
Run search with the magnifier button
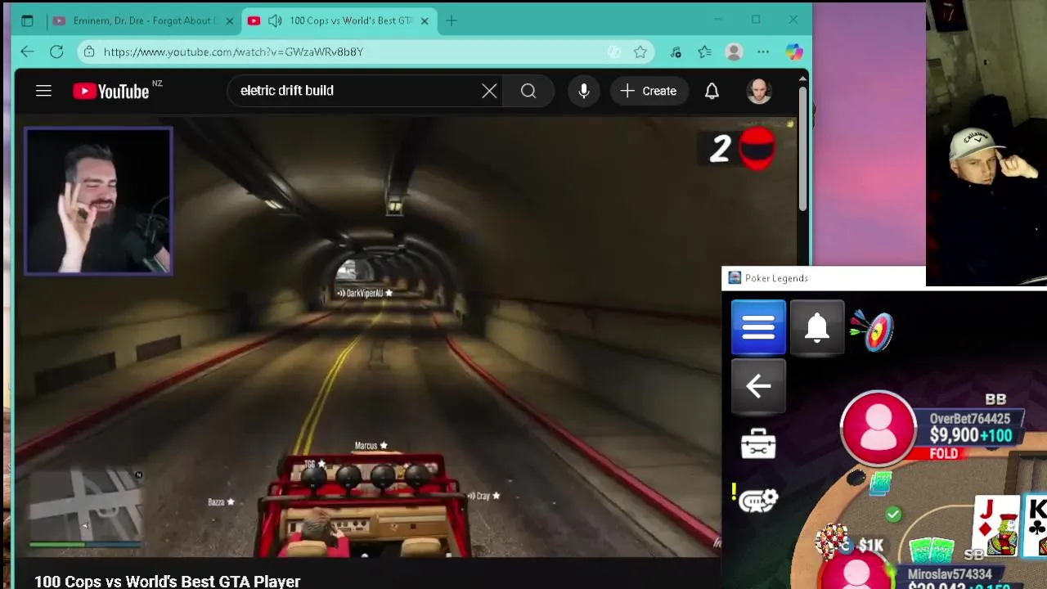pyautogui.click(x=528, y=91)
